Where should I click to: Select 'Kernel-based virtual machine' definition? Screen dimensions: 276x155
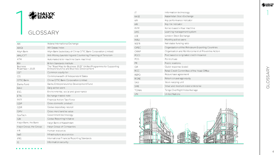click(x=180, y=28)
